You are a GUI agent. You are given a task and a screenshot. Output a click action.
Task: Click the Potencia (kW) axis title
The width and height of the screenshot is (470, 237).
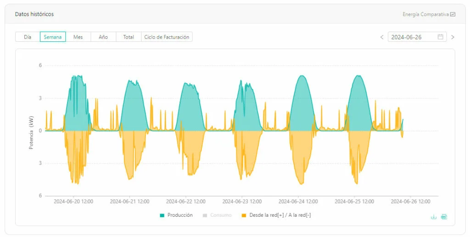point(31,132)
